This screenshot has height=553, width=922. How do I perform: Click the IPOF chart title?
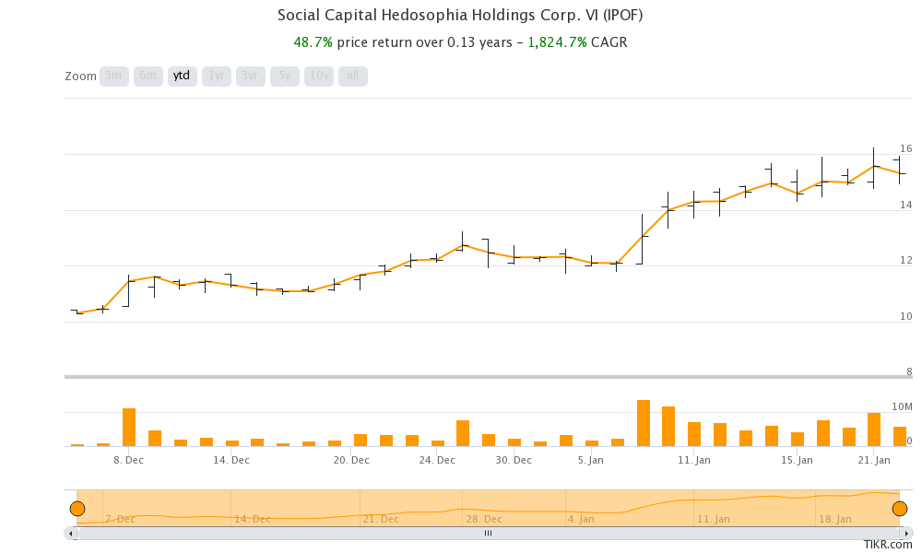(x=459, y=15)
